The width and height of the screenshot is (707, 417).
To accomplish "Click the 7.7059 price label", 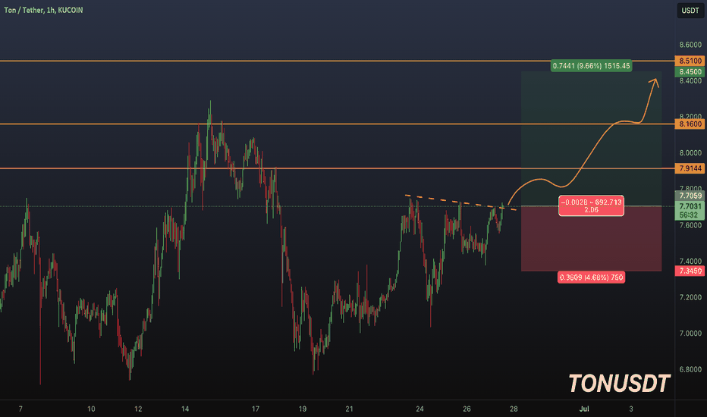I will [690, 196].
